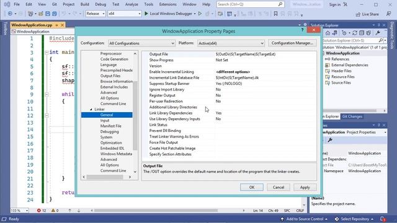397x223 pixels.
Task: Open the x64 solution platform dropdown
Action: click(124, 14)
